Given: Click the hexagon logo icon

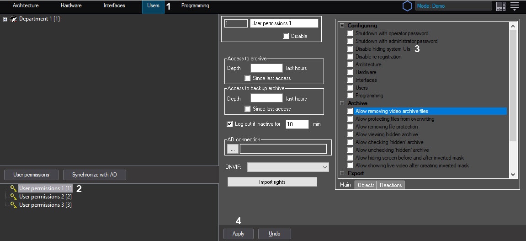Looking at the screenshot, I should pyautogui.click(x=407, y=6).
